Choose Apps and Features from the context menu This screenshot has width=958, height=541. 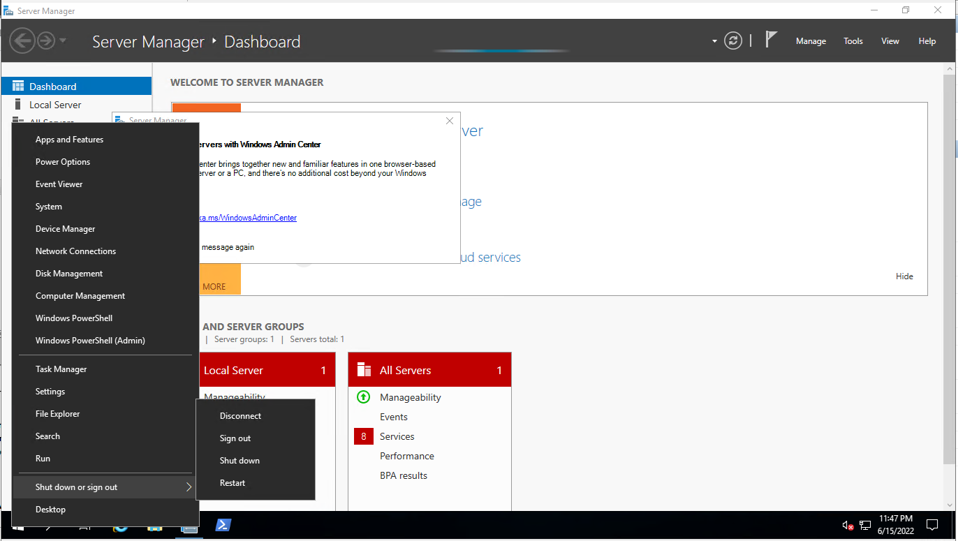pyautogui.click(x=105, y=140)
